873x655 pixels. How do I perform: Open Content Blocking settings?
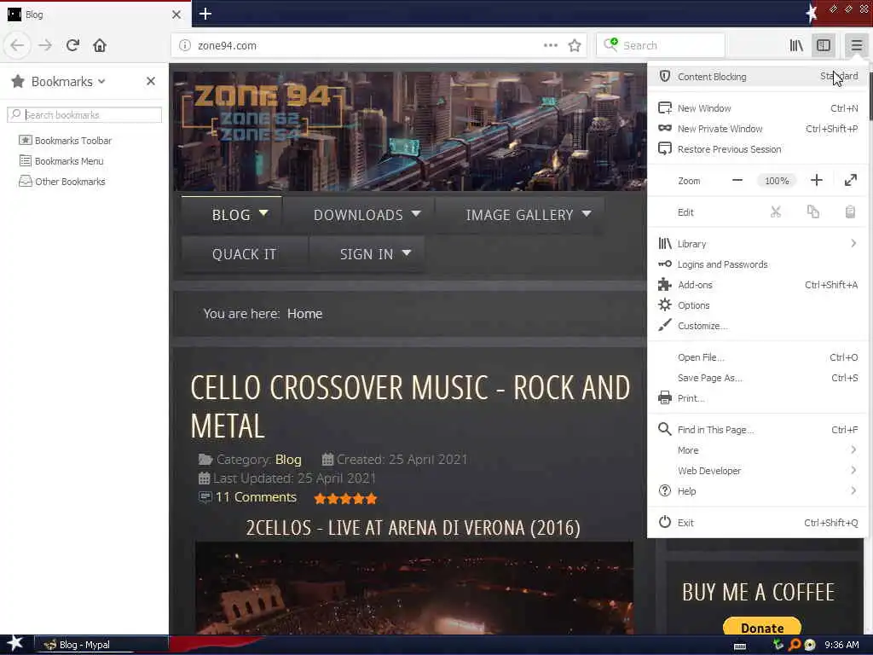tap(757, 76)
